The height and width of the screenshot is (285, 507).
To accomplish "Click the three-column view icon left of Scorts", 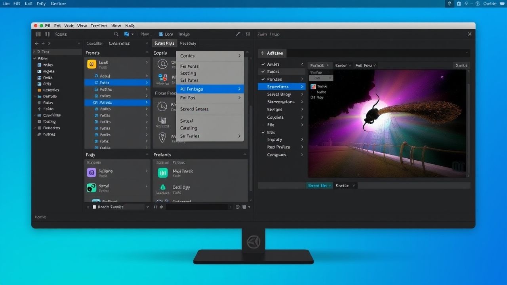I will [38, 34].
